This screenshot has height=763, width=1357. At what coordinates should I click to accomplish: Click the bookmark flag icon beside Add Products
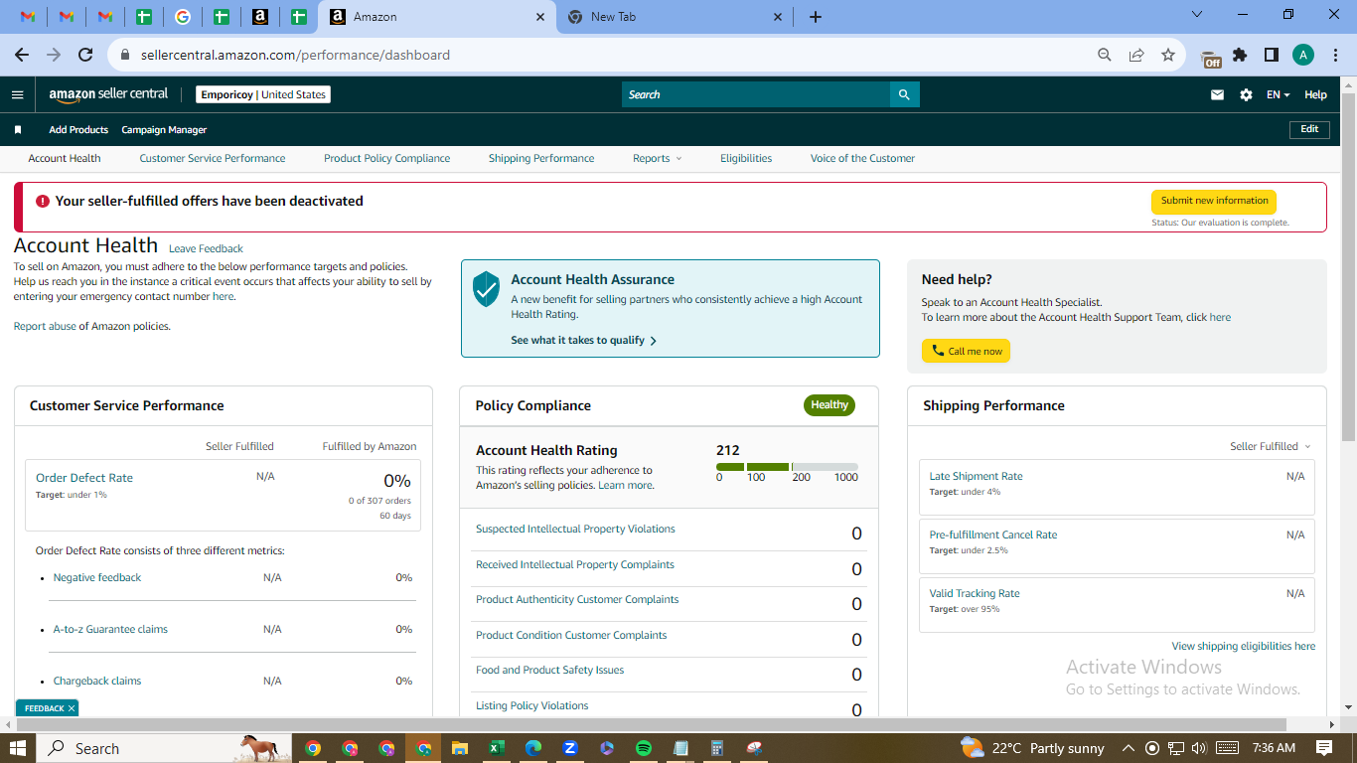(x=17, y=130)
